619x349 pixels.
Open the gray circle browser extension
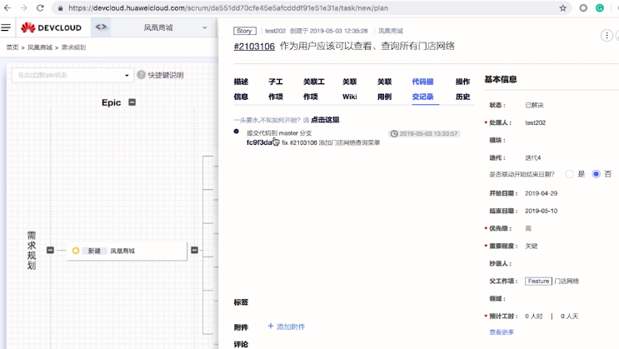(583, 7)
